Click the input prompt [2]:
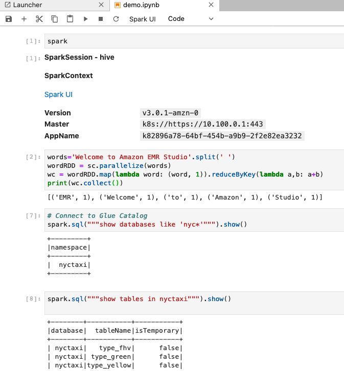Image resolution: width=344 pixels, height=371 pixels. [x=33, y=157]
